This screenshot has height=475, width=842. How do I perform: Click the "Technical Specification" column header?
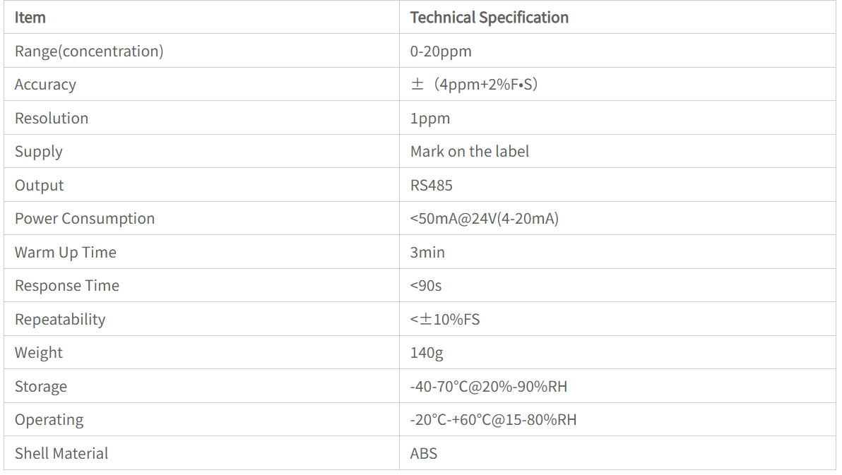(x=489, y=18)
